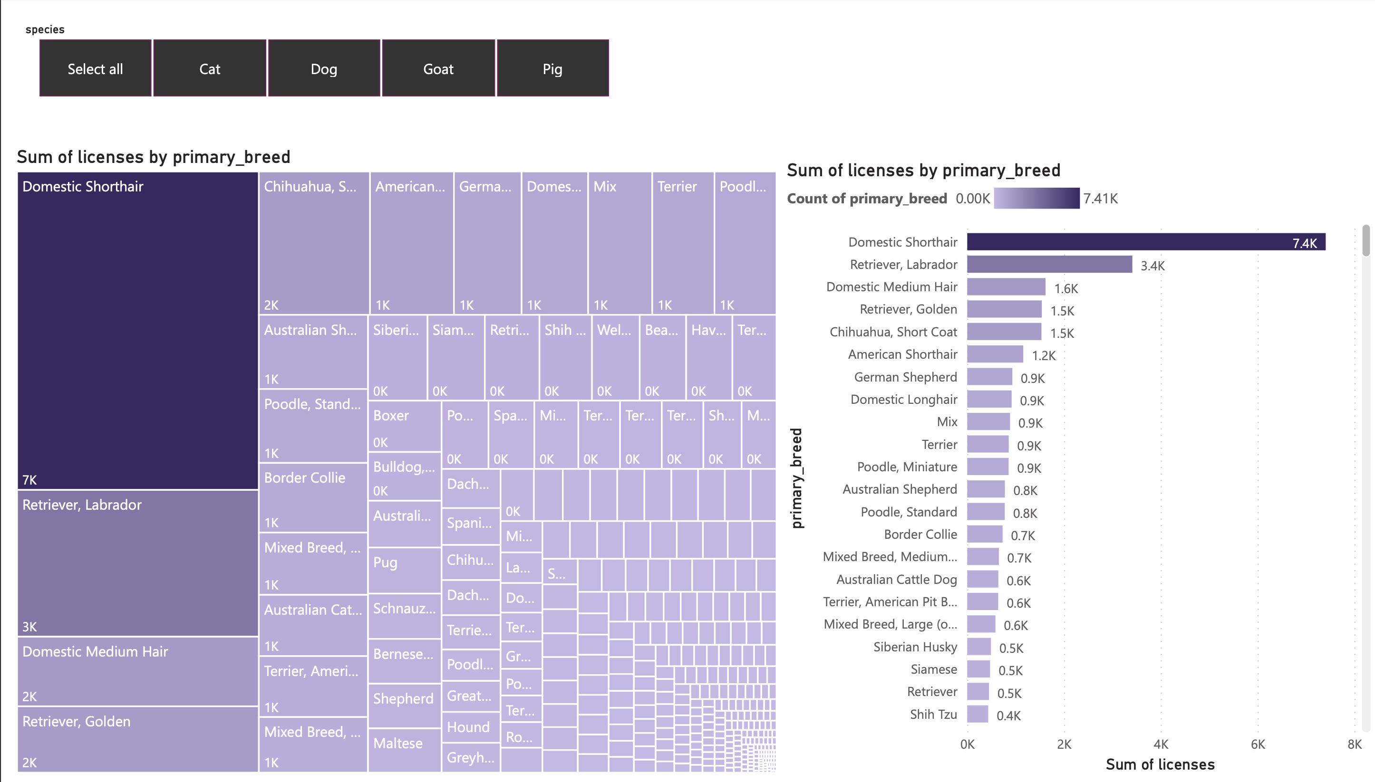This screenshot has width=1375, height=782.
Task: Select the Siamese bar in the bar chart
Action: pyautogui.click(x=978, y=669)
